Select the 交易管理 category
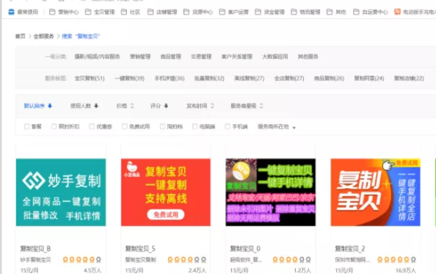 [x=201, y=57]
